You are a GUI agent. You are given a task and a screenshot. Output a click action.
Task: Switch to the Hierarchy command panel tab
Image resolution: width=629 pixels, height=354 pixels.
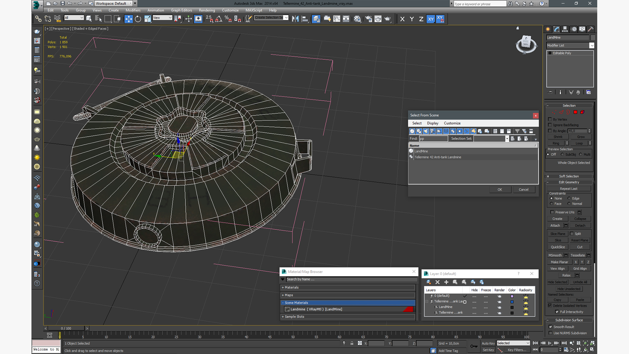[x=565, y=29]
